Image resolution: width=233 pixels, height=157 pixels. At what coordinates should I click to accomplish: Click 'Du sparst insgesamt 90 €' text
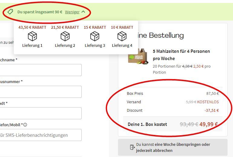pos(40,12)
